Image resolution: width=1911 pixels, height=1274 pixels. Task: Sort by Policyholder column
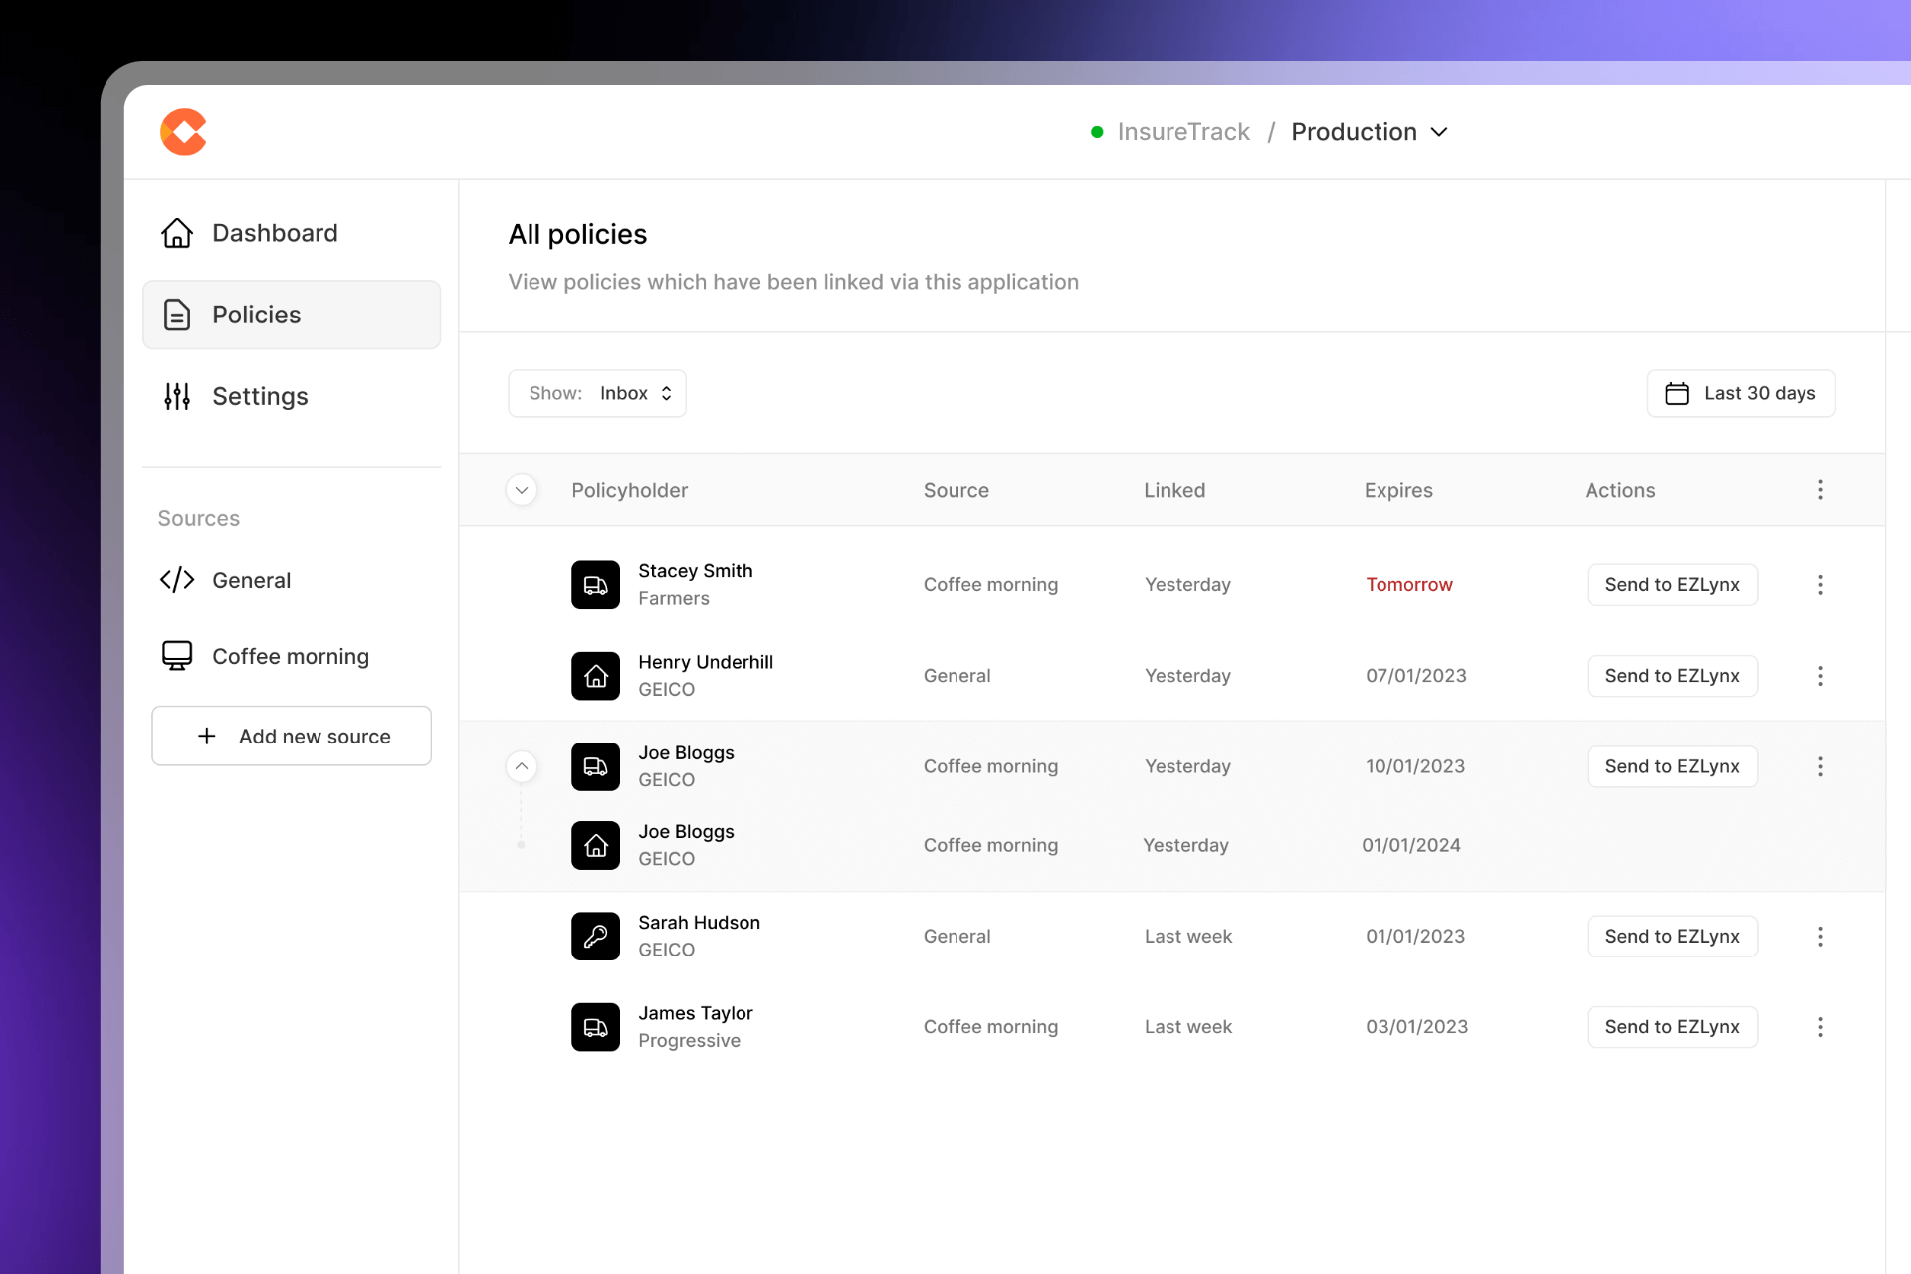(629, 490)
